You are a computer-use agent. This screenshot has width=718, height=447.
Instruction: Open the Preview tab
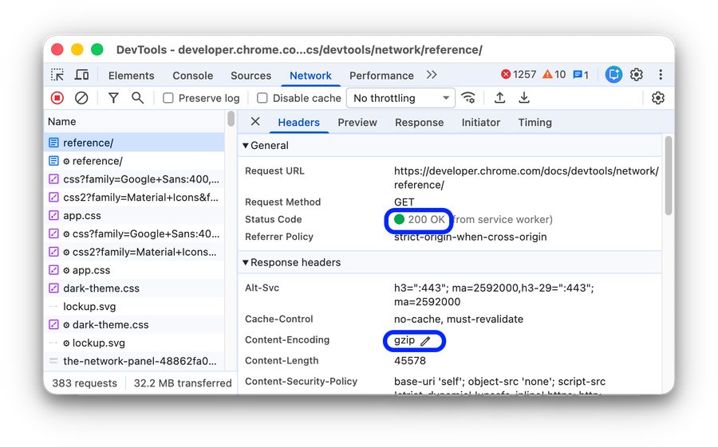(357, 123)
